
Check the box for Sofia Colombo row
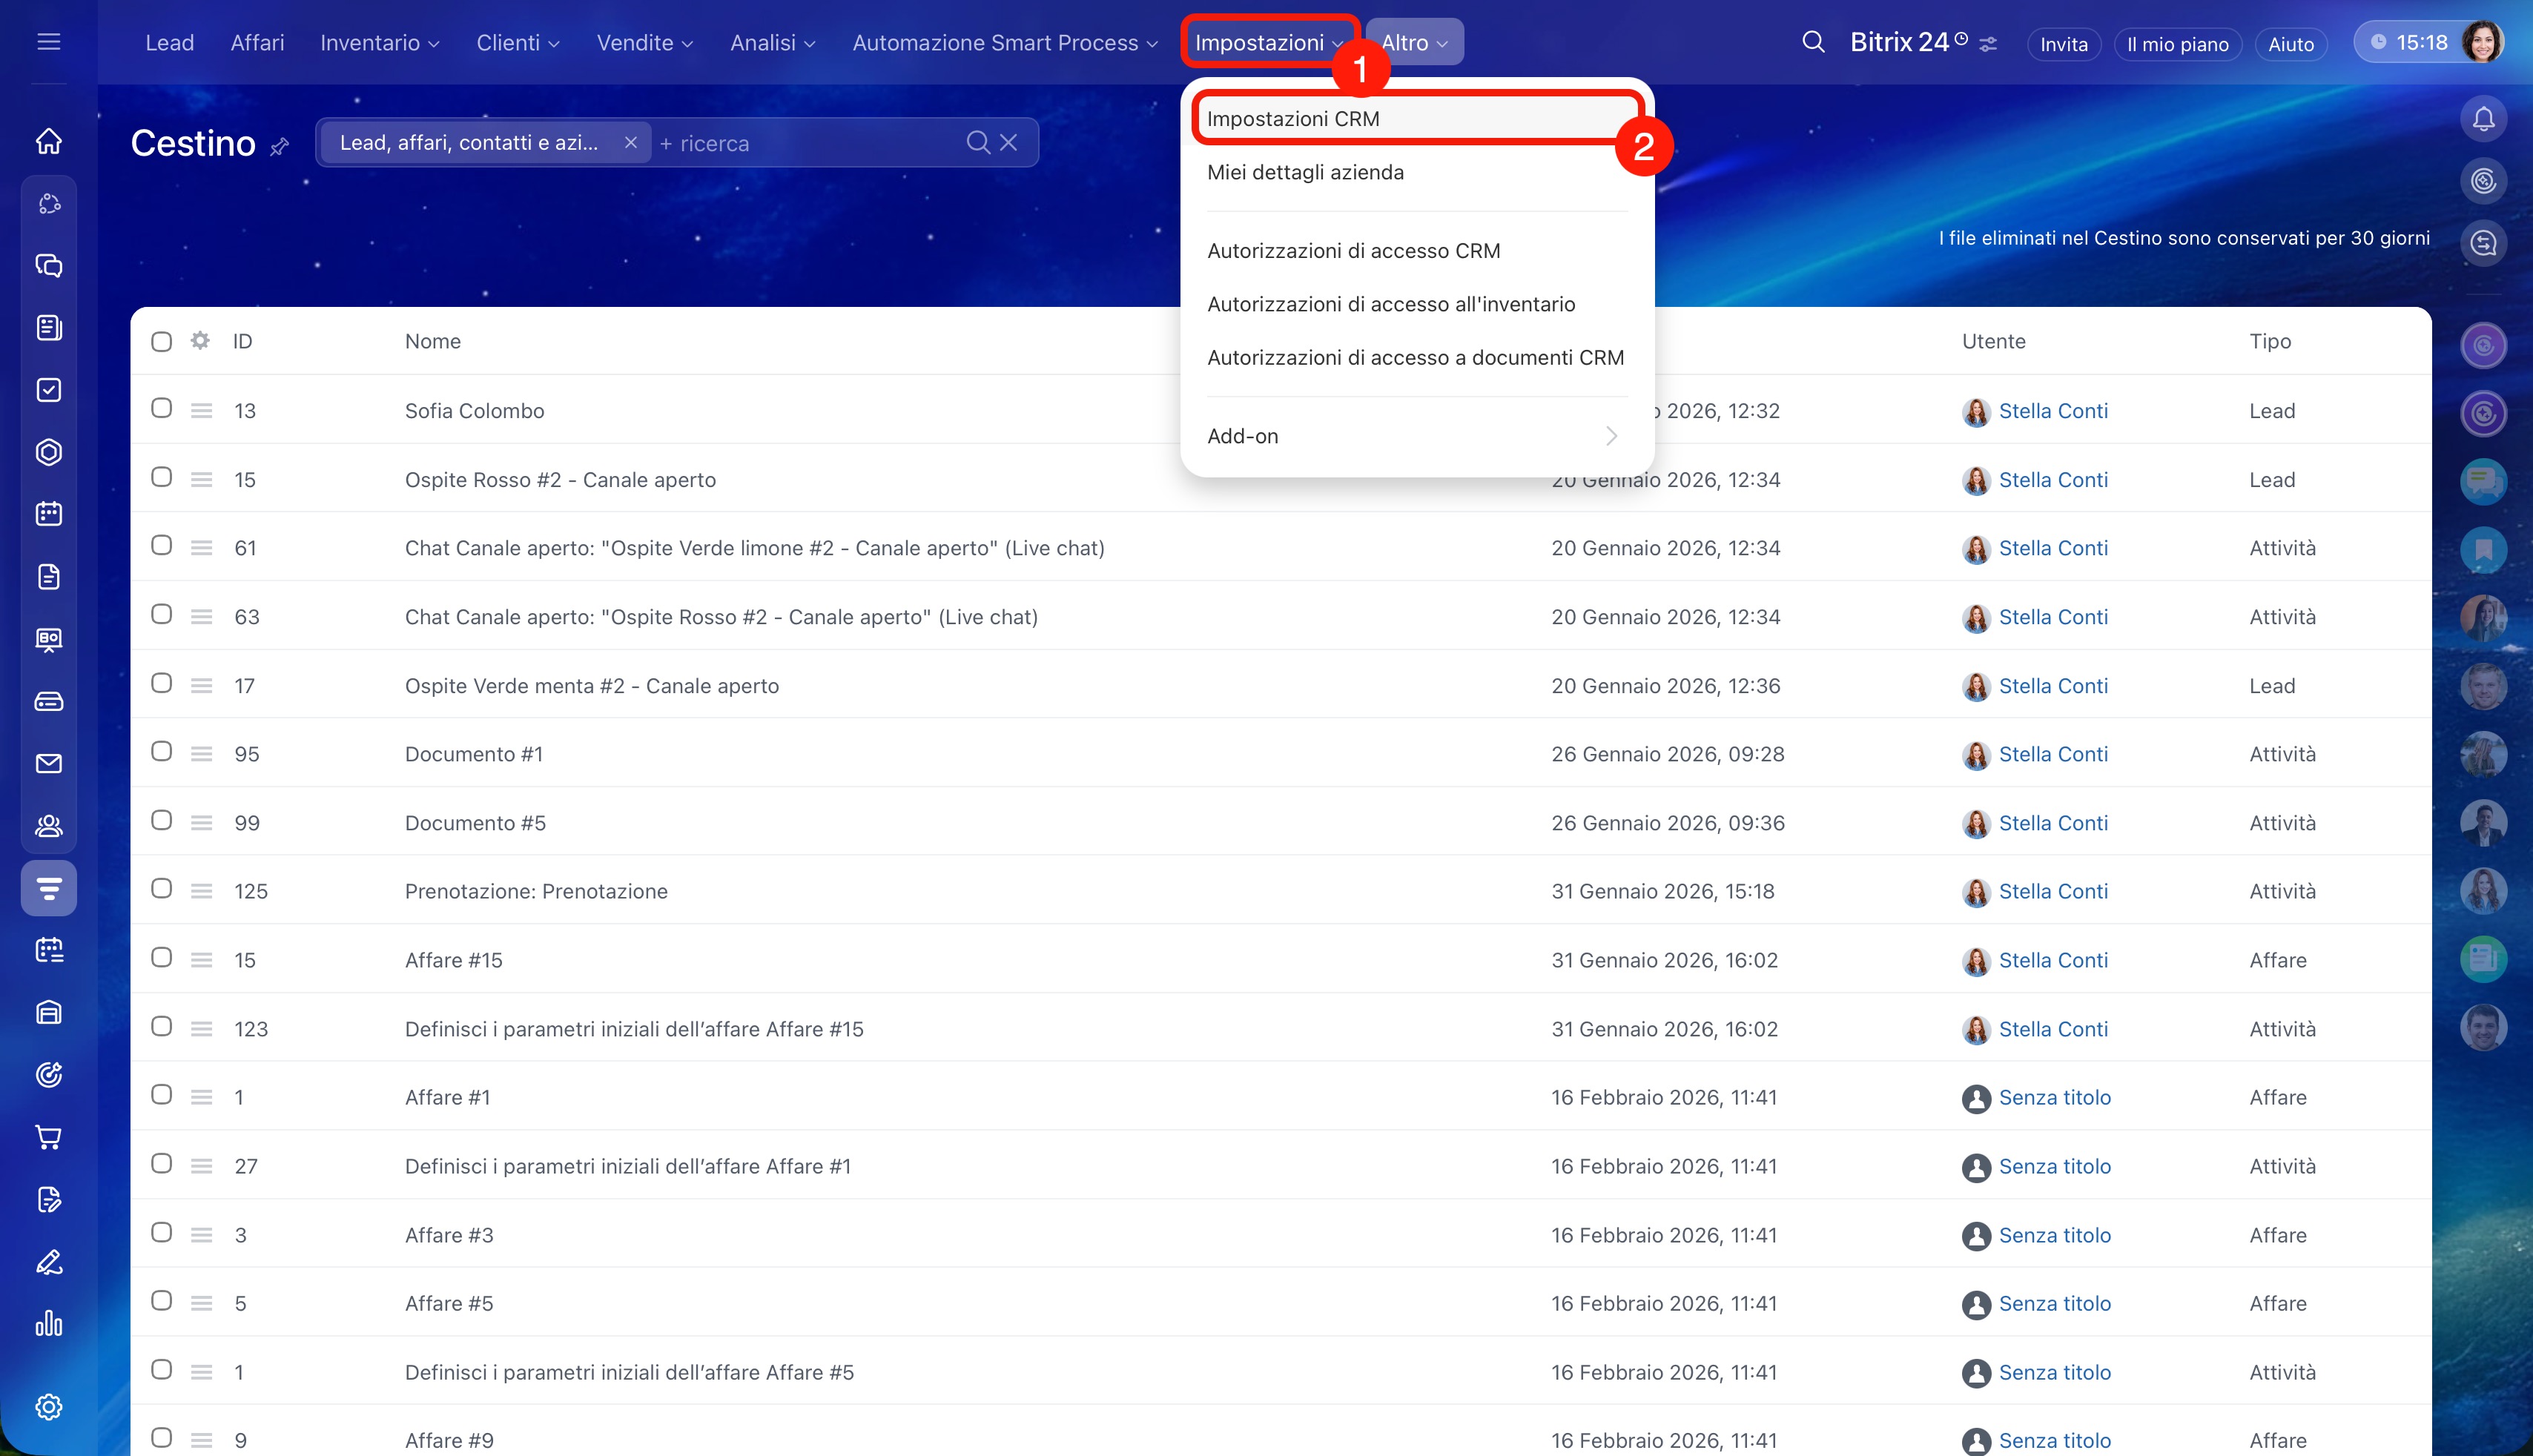pyautogui.click(x=161, y=408)
